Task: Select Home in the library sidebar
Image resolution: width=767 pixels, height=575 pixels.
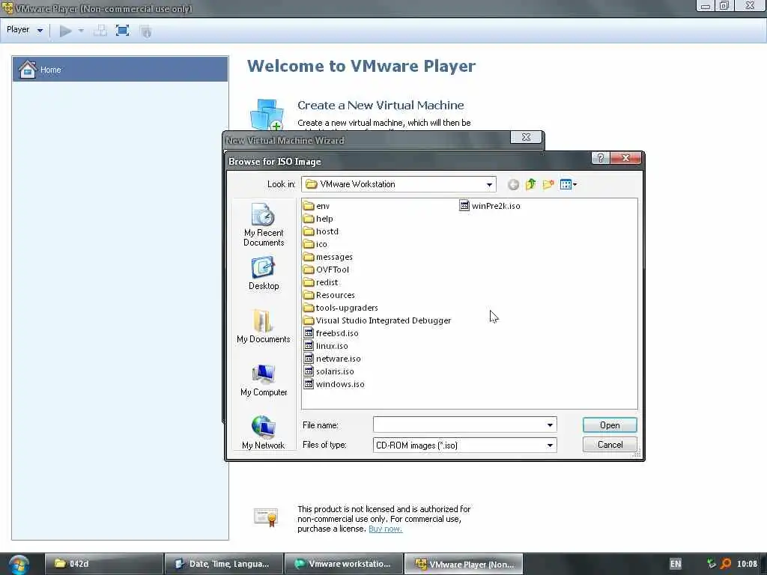Action: (x=121, y=69)
